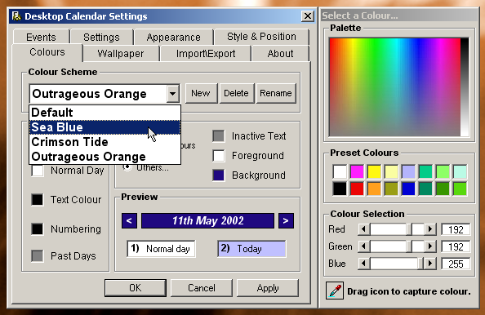Go to next month in Preview
The height and width of the screenshot is (315, 485).
(286, 220)
